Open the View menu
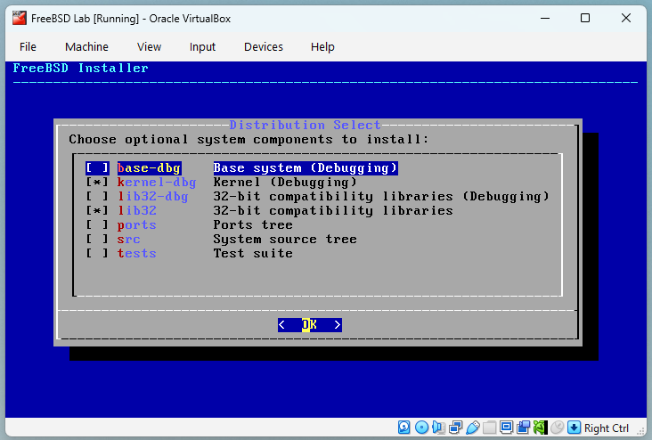Image resolution: width=652 pixels, height=440 pixels. (149, 46)
